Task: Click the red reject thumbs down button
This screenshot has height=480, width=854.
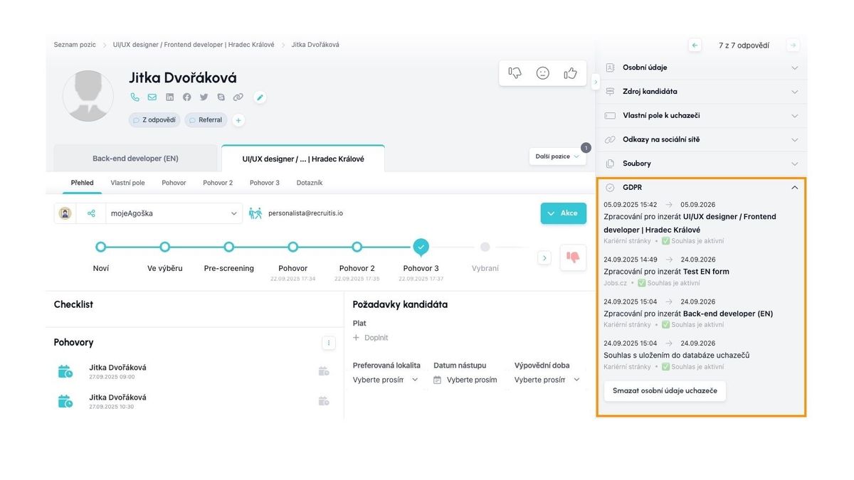Action: 573,257
